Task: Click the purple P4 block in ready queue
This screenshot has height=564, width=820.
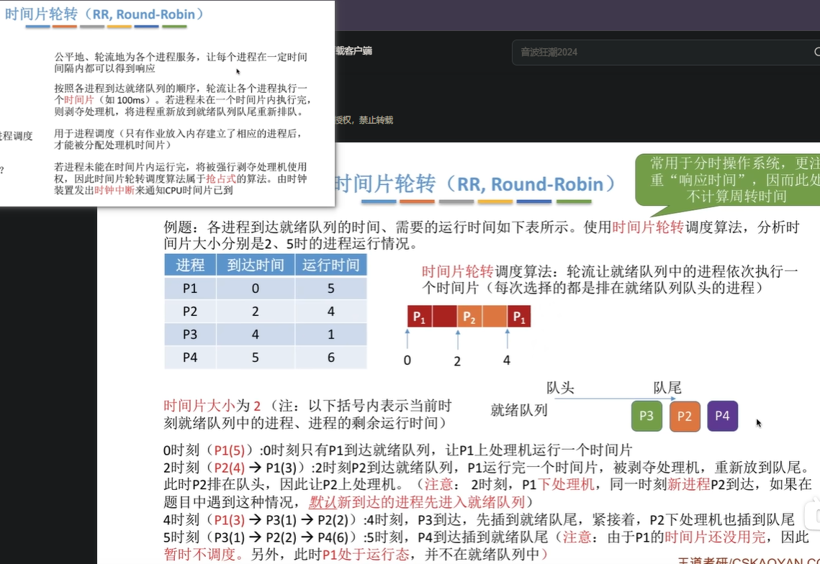Action: click(722, 416)
